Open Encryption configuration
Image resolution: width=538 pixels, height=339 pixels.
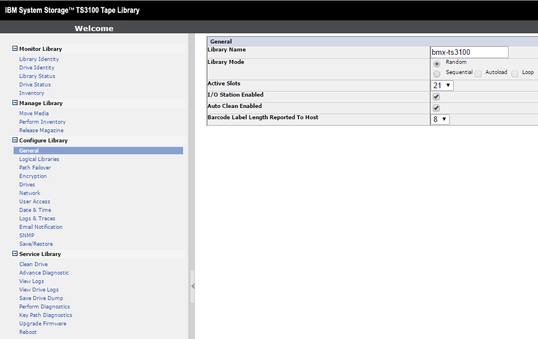point(33,176)
